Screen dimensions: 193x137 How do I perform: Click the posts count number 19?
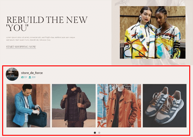point(25,77)
